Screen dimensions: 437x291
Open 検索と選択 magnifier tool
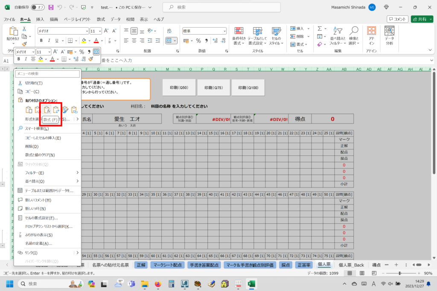point(354,36)
